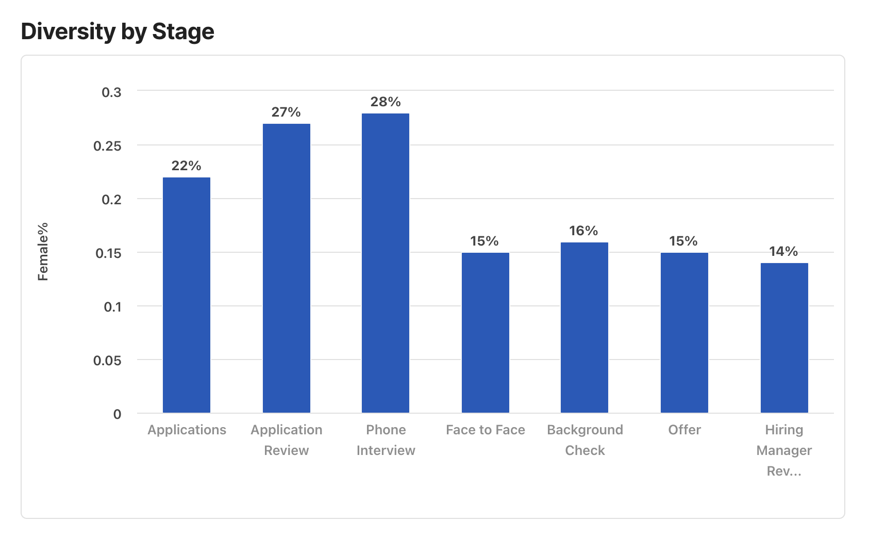Click the 28% data label
Image resolution: width=869 pixels, height=554 pixels.
click(386, 102)
